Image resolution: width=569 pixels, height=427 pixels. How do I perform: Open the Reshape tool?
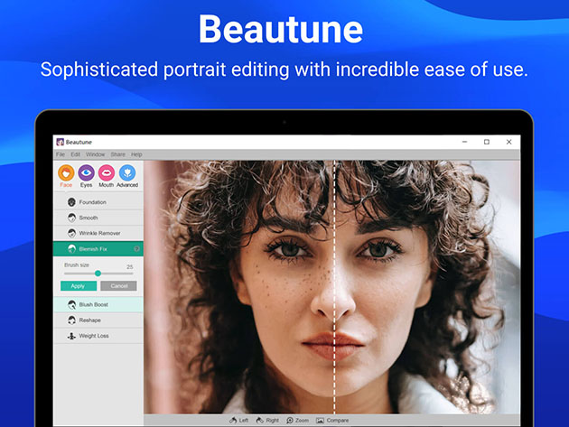(98, 320)
